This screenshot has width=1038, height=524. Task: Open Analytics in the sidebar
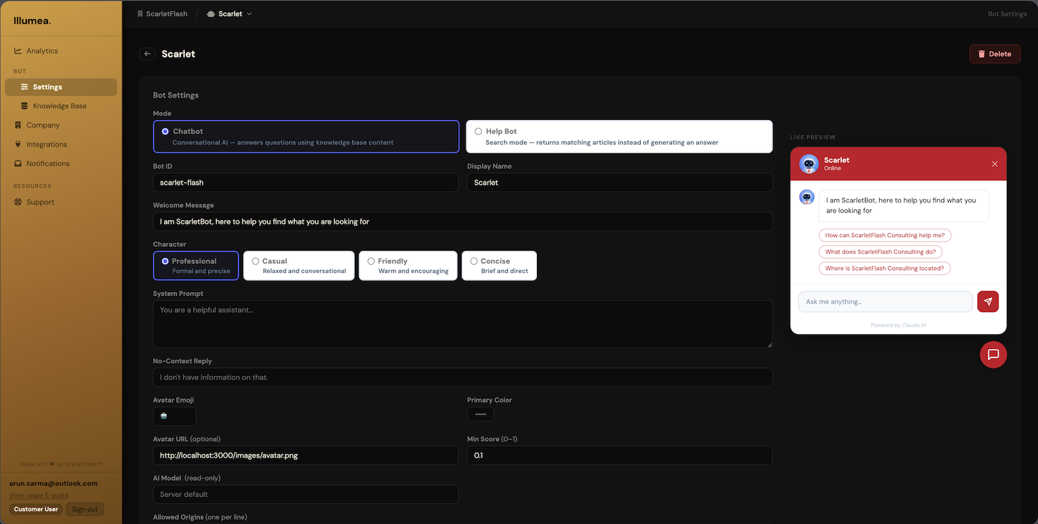click(x=61, y=50)
